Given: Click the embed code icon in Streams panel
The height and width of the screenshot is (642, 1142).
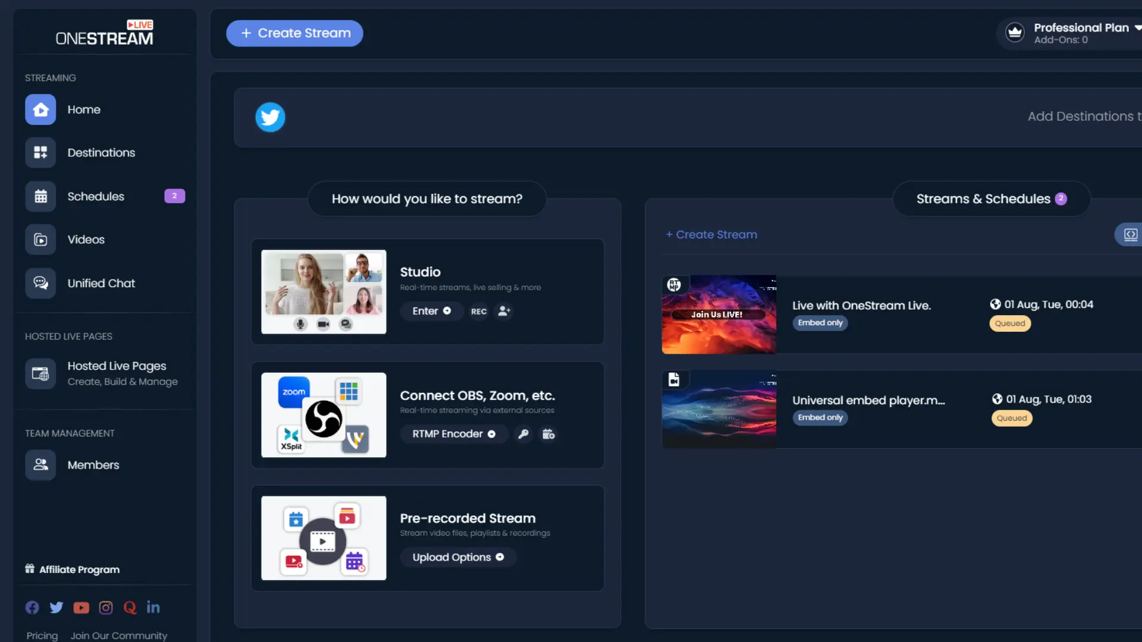Looking at the screenshot, I should click(x=1130, y=235).
